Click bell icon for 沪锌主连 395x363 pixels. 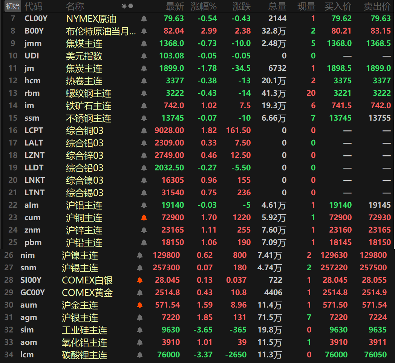point(144,230)
